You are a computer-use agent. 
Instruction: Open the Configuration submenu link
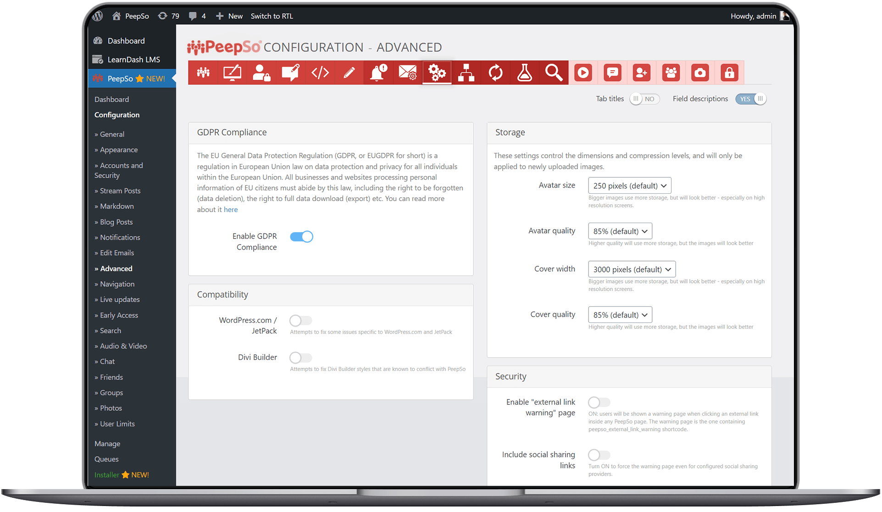point(117,115)
